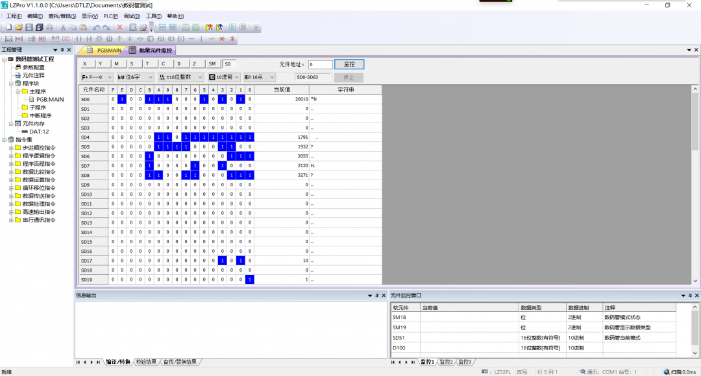Image resolution: width=701 pixels, height=376 pixels.
Task: Select the D element type toggle
Action: [179, 64]
